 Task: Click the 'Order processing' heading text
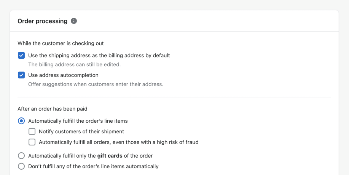42,21
